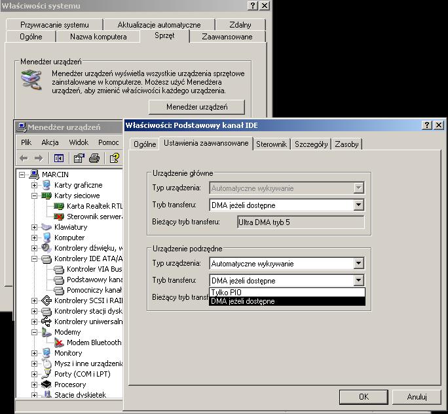The height and width of the screenshot is (414, 448).
Task: Open Aktualizacje automatyczne tab
Action: click(x=159, y=25)
